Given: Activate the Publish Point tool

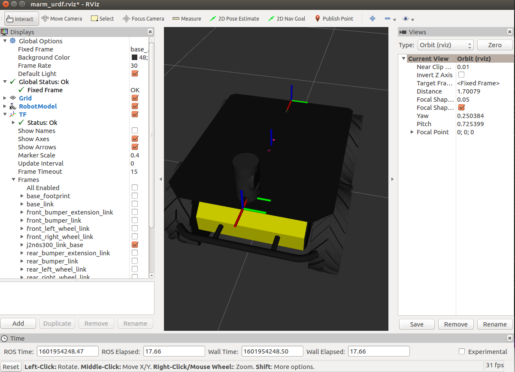Looking at the screenshot, I should click(x=334, y=19).
